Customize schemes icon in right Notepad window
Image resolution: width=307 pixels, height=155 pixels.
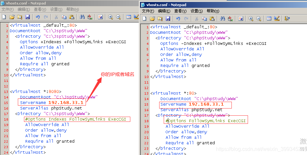pos(277,19)
